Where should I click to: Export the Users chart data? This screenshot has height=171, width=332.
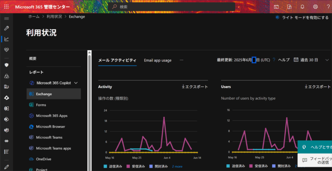click(x=318, y=87)
